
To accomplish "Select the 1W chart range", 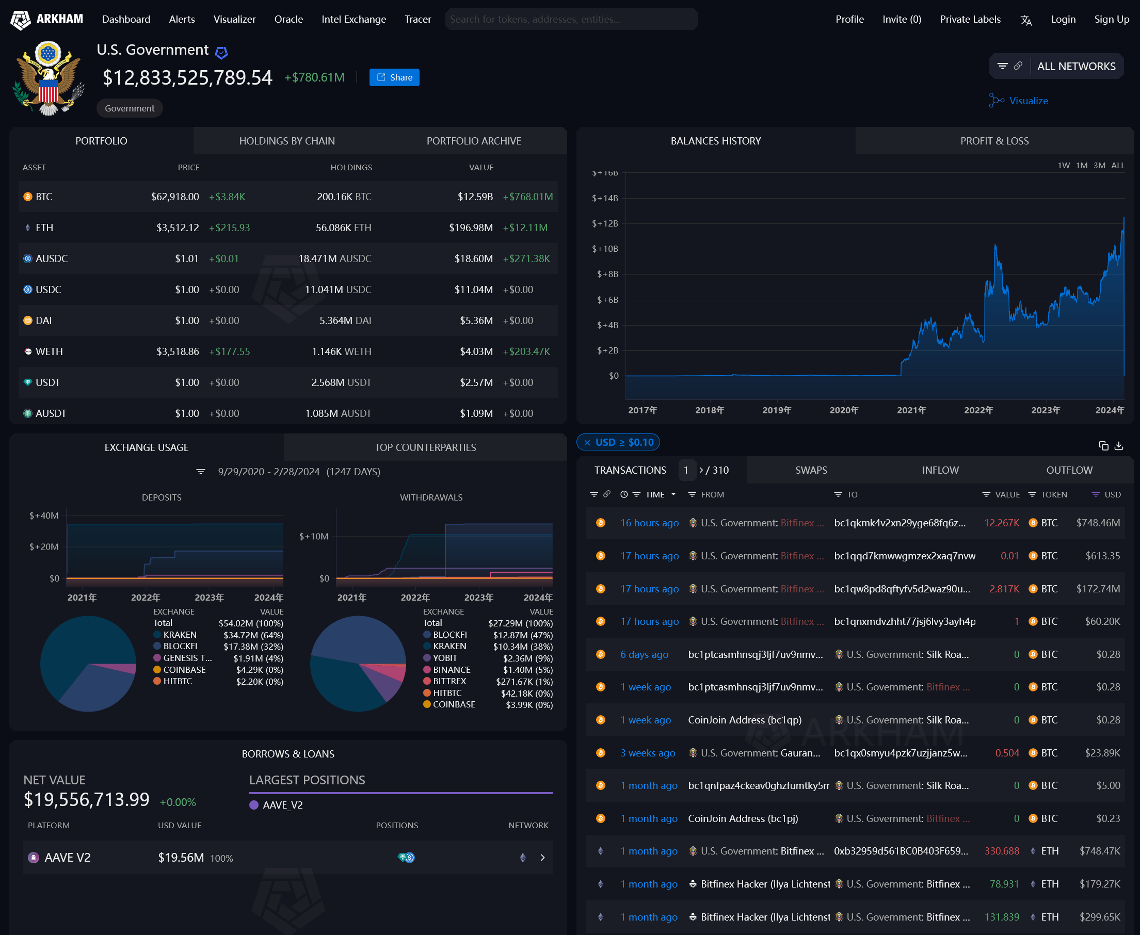I will [1064, 165].
